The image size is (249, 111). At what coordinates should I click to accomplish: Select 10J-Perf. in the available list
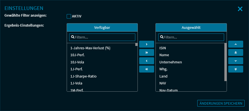(x=78, y=55)
